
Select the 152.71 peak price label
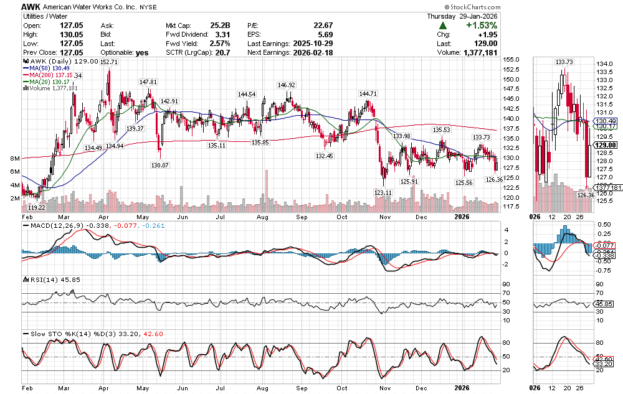pyautogui.click(x=109, y=63)
